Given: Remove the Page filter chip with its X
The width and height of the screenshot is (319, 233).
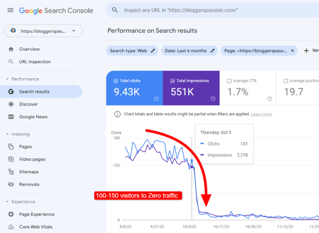Looking at the screenshot, I should tap(292, 50).
